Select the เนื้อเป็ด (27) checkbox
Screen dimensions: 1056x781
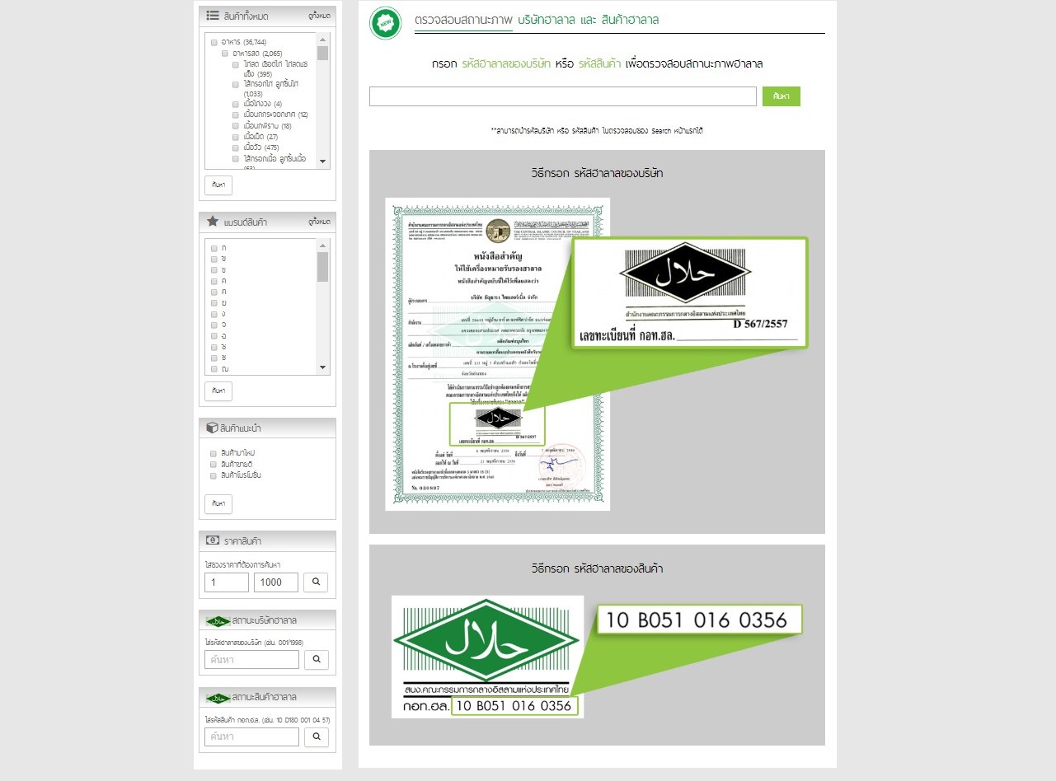point(236,137)
